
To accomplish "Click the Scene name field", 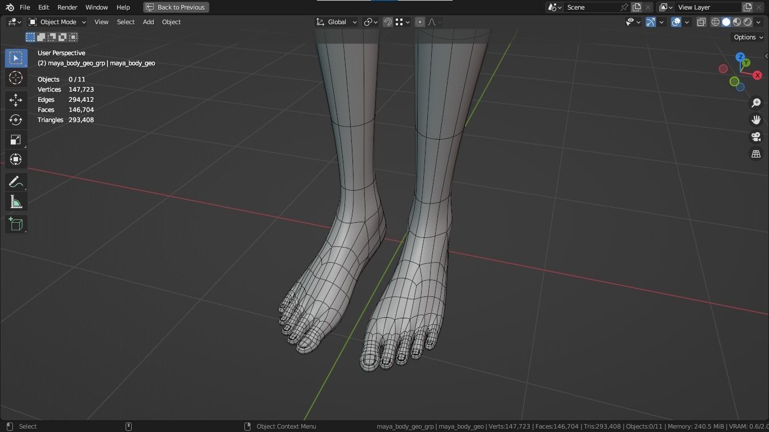I will coord(591,7).
